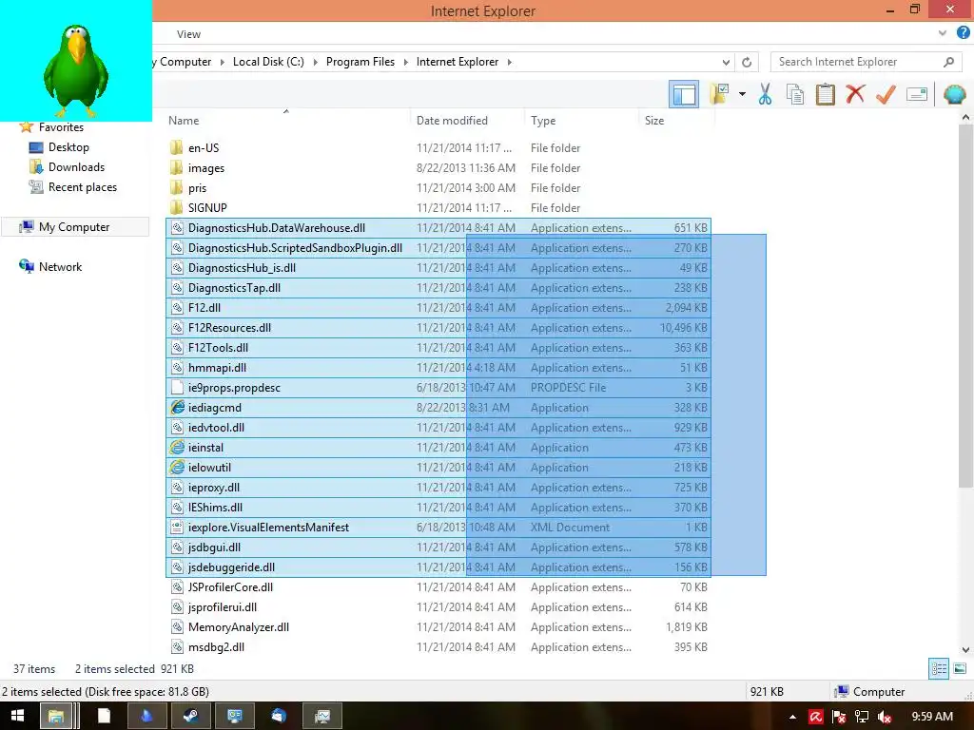
Task: Click the Cut scissors icon
Action: point(765,94)
